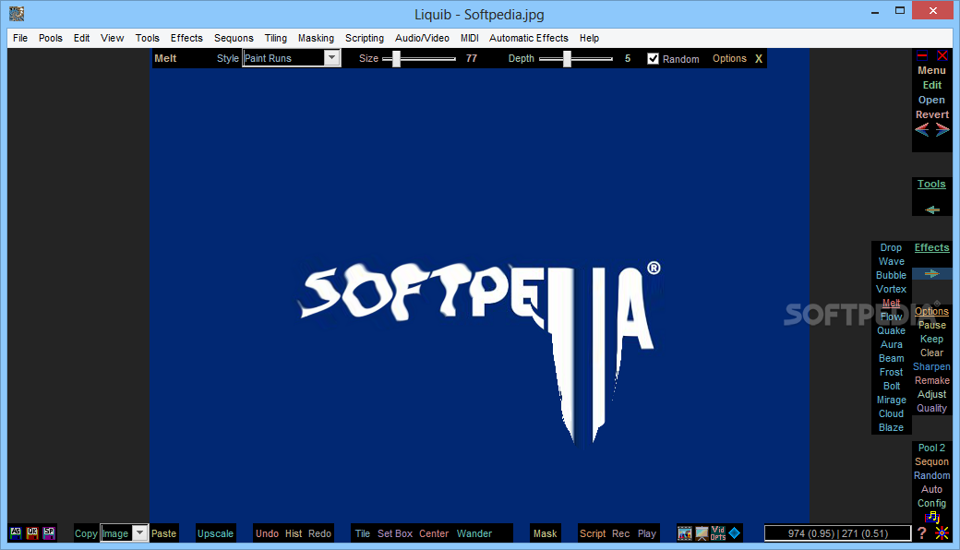Click the orange question mark help icon

click(x=922, y=532)
